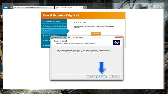Open a new blank browser tab
The width and height of the screenshot is (168, 94).
point(85,8)
